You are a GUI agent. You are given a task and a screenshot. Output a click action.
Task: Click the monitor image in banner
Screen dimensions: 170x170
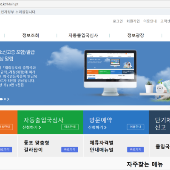110,73
